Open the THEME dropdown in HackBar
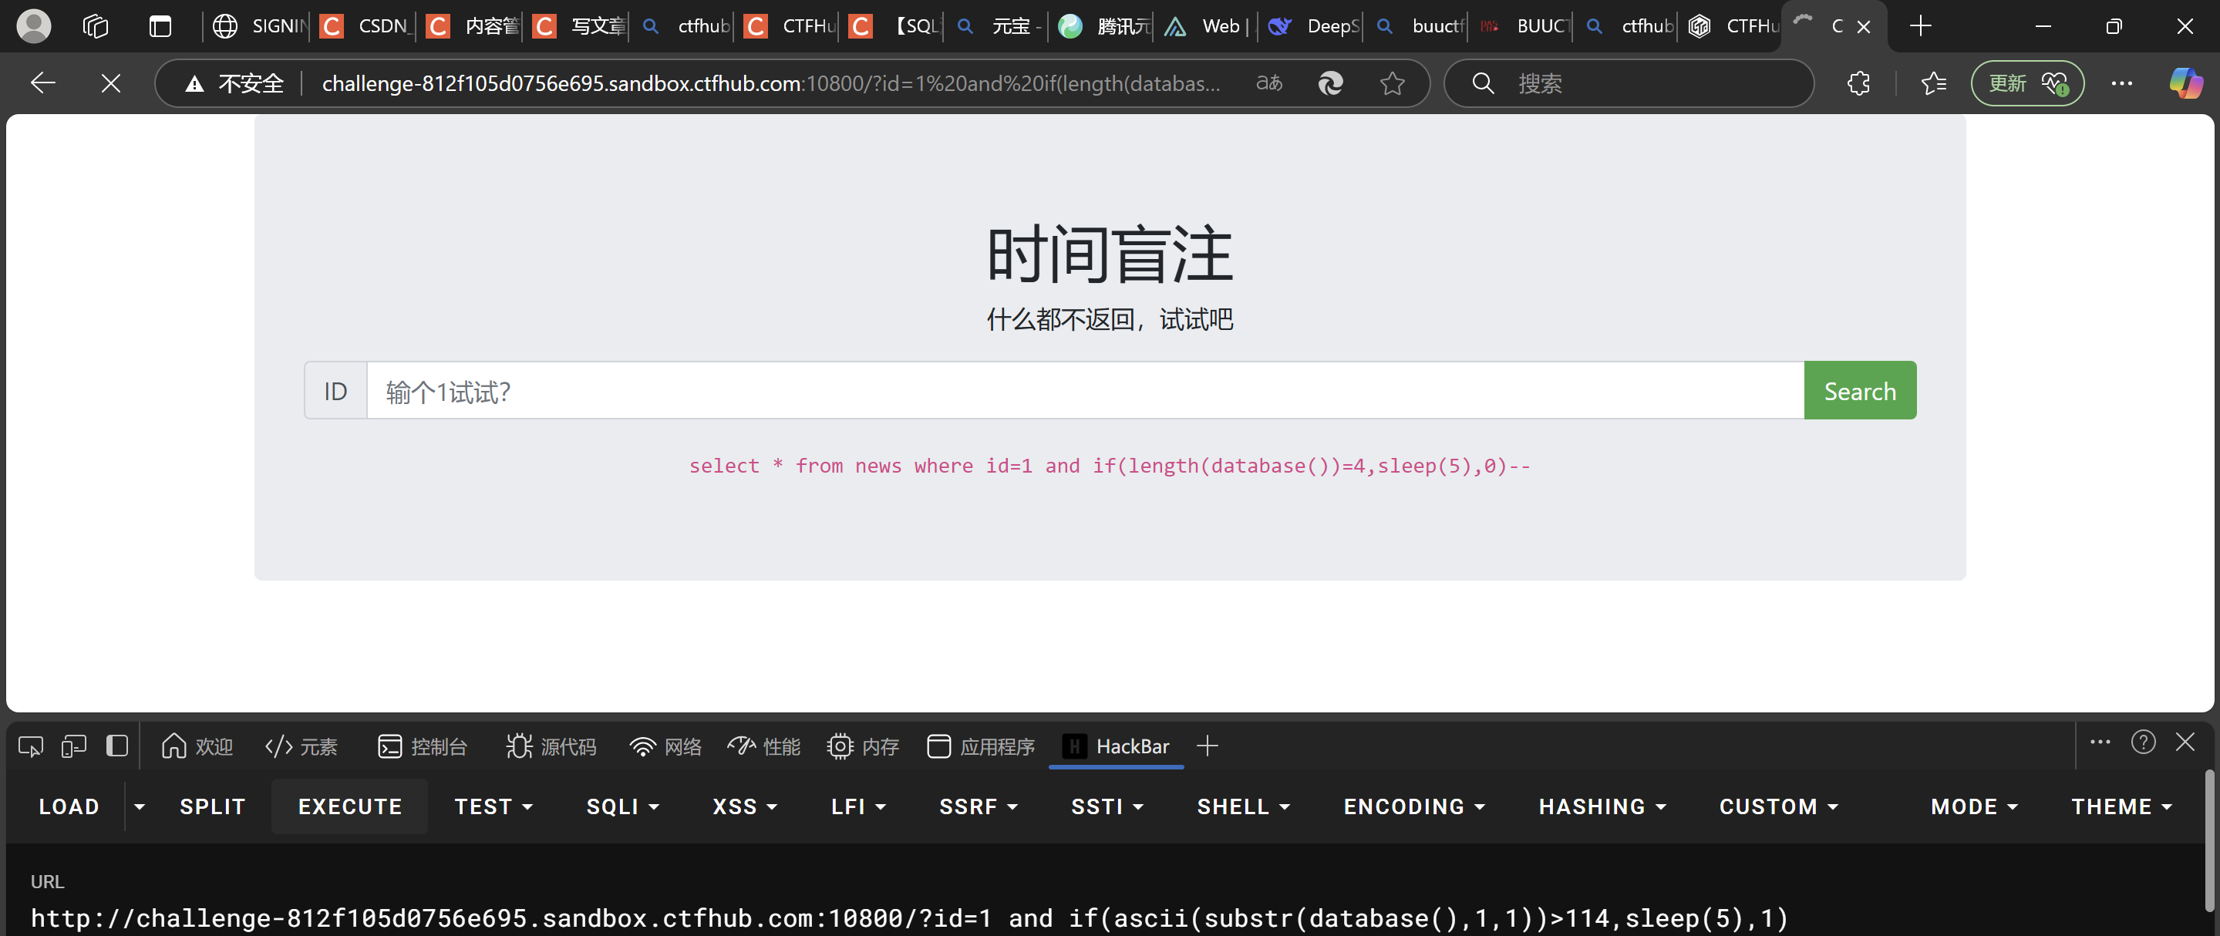This screenshot has height=936, width=2220. pos(2121,806)
